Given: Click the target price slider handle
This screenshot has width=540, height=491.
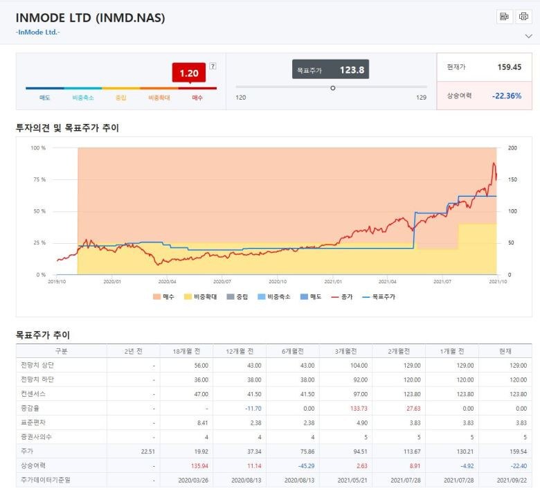Looking at the screenshot, I should tap(333, 88).
